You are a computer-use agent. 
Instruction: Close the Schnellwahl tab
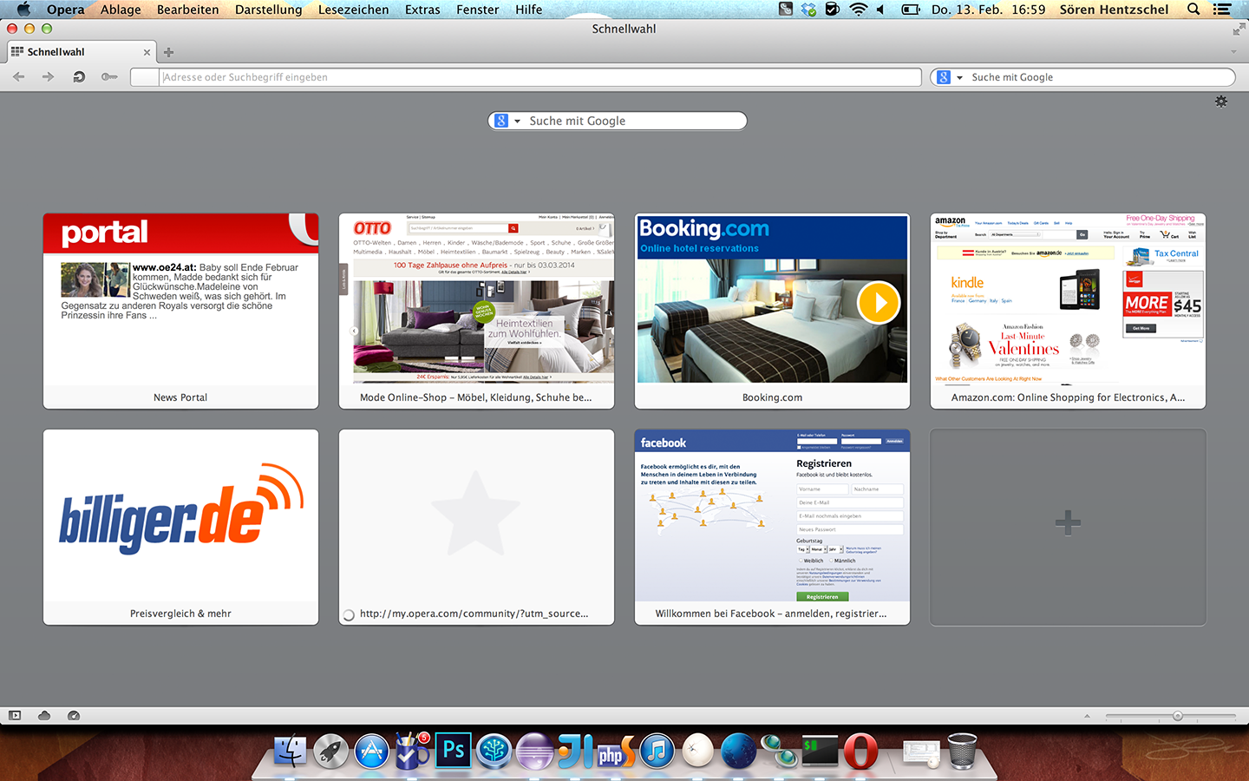[x=147, y=52]
